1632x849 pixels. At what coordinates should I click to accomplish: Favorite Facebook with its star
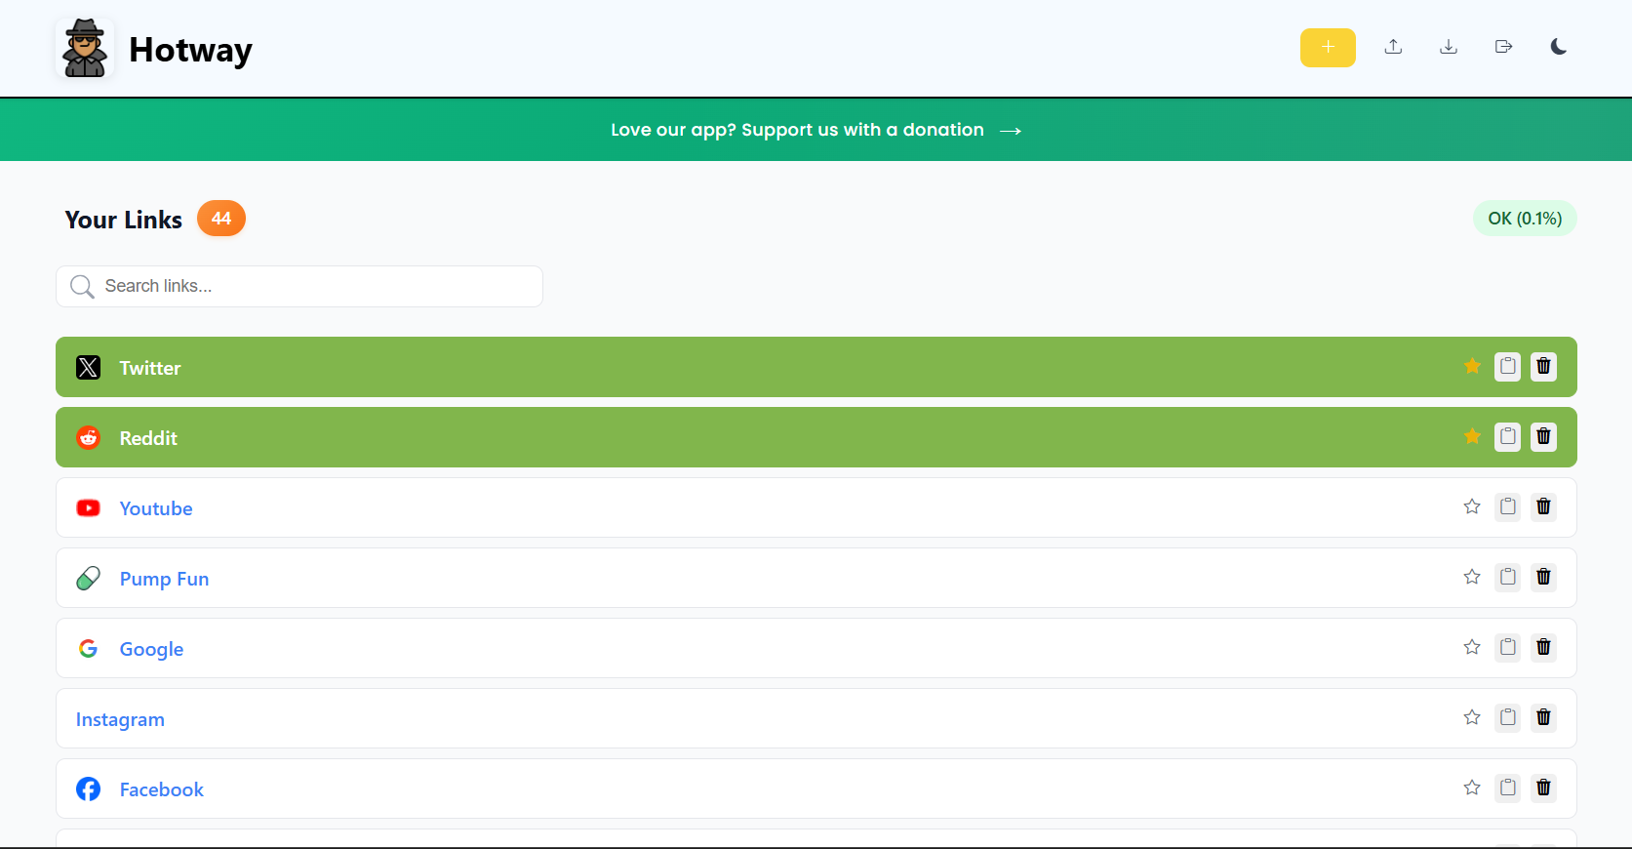(1472, 788)
